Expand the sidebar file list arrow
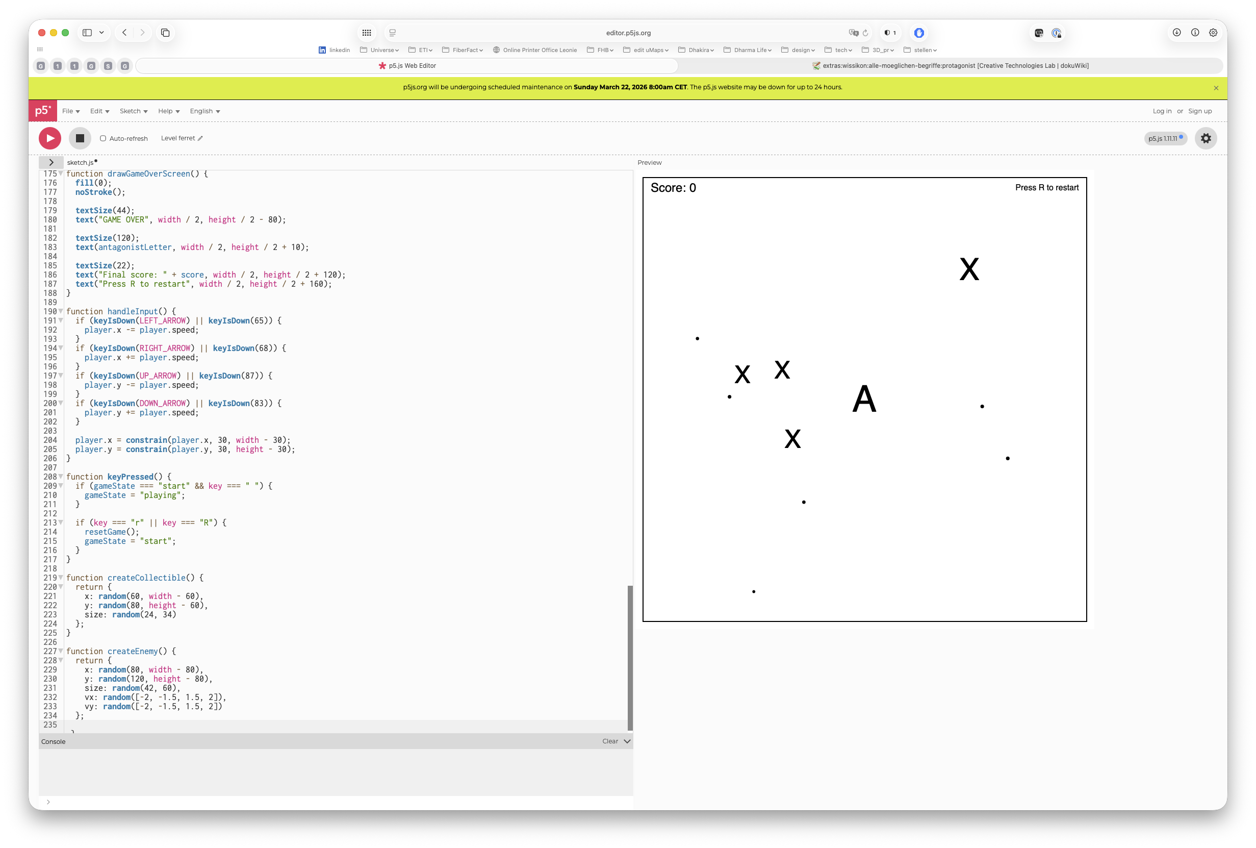This screenshot has width=1256, height=848. click(52, 162)
